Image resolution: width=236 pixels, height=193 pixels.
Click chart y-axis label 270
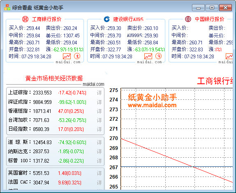(x=113, y=138)
